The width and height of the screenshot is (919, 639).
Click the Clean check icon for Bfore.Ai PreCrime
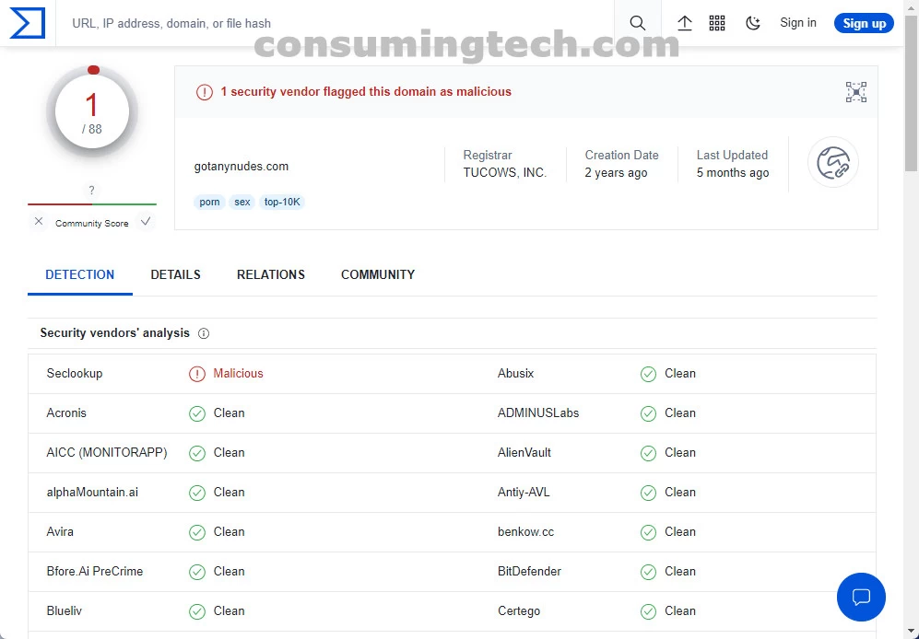click(197, 572)
